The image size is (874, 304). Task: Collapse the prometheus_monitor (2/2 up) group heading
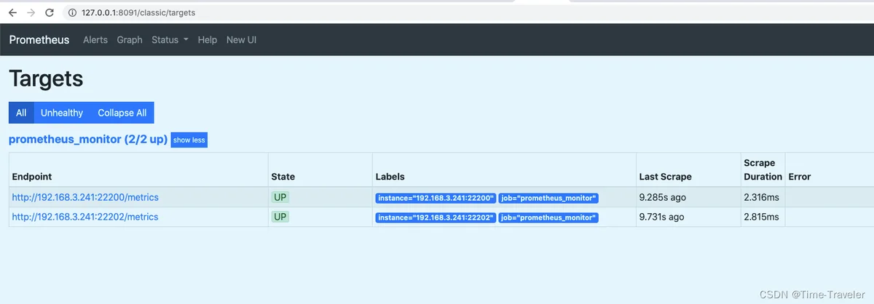tap(88, 139)
